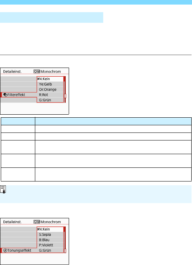Image resolution: width=192 pixels, height=265 pixels.
Task: Click Monochrom picture style icon in top screen
Action: [37, 71]
